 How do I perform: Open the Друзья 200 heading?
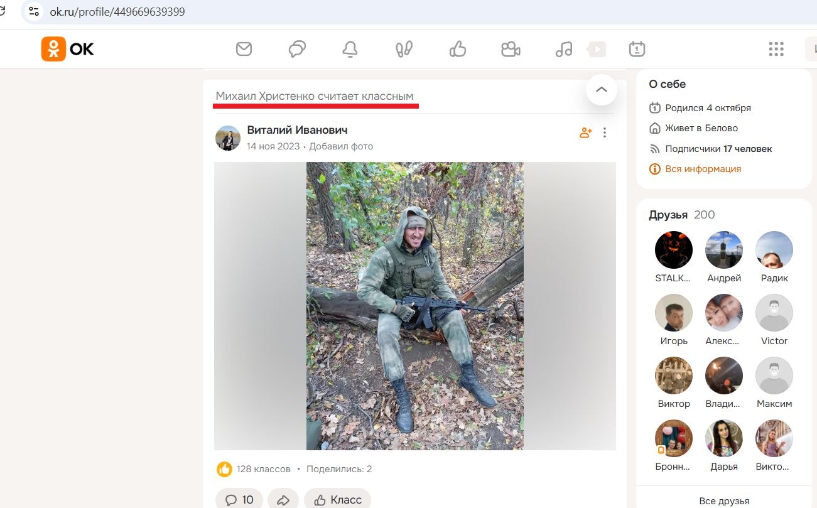tap(681, 215)
